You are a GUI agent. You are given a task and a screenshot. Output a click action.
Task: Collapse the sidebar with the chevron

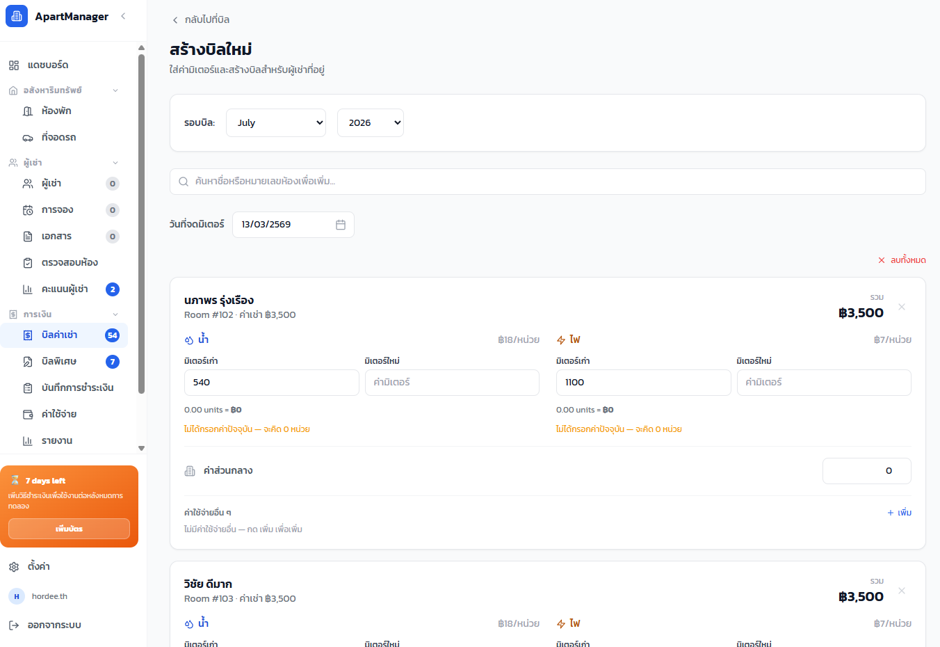pyautogui.click(x=123, y=16)
